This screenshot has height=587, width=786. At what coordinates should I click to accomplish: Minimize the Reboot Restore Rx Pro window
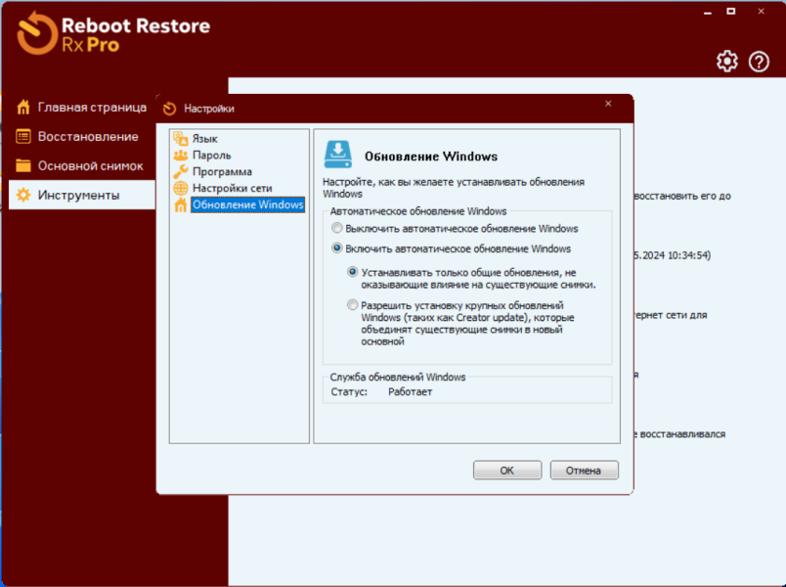707,12
